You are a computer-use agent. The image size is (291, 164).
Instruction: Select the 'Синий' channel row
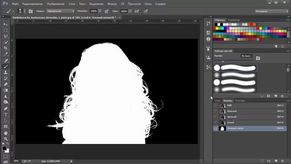coord(250,123)
